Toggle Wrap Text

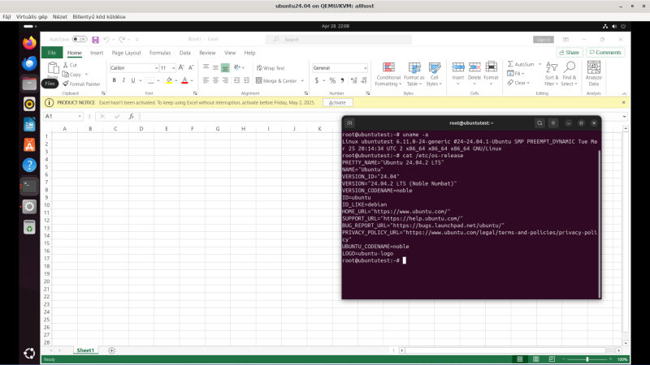tap(271, 68)
